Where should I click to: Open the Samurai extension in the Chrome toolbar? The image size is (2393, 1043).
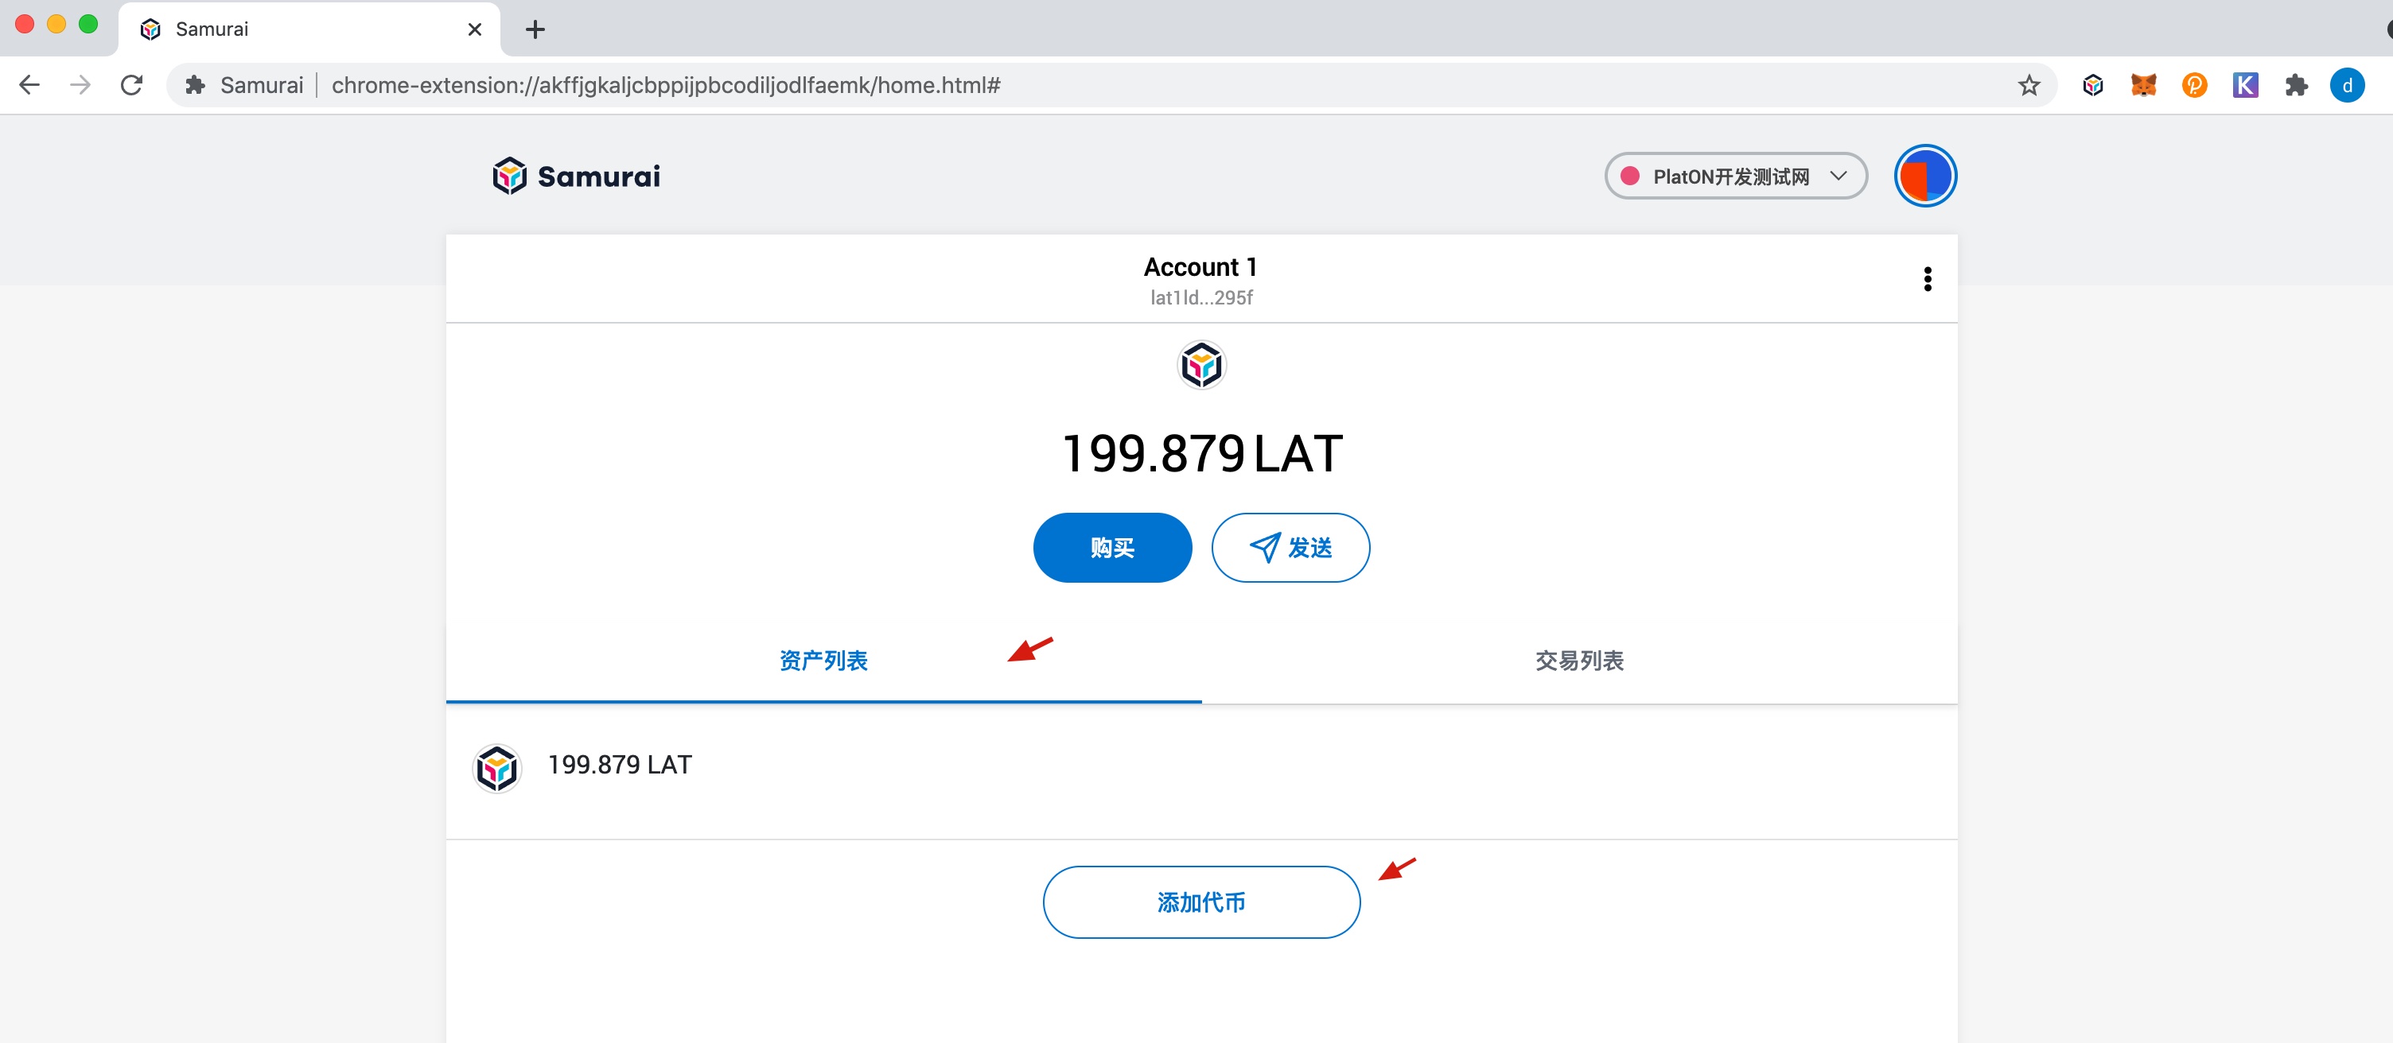click(x=2092, y=85)
